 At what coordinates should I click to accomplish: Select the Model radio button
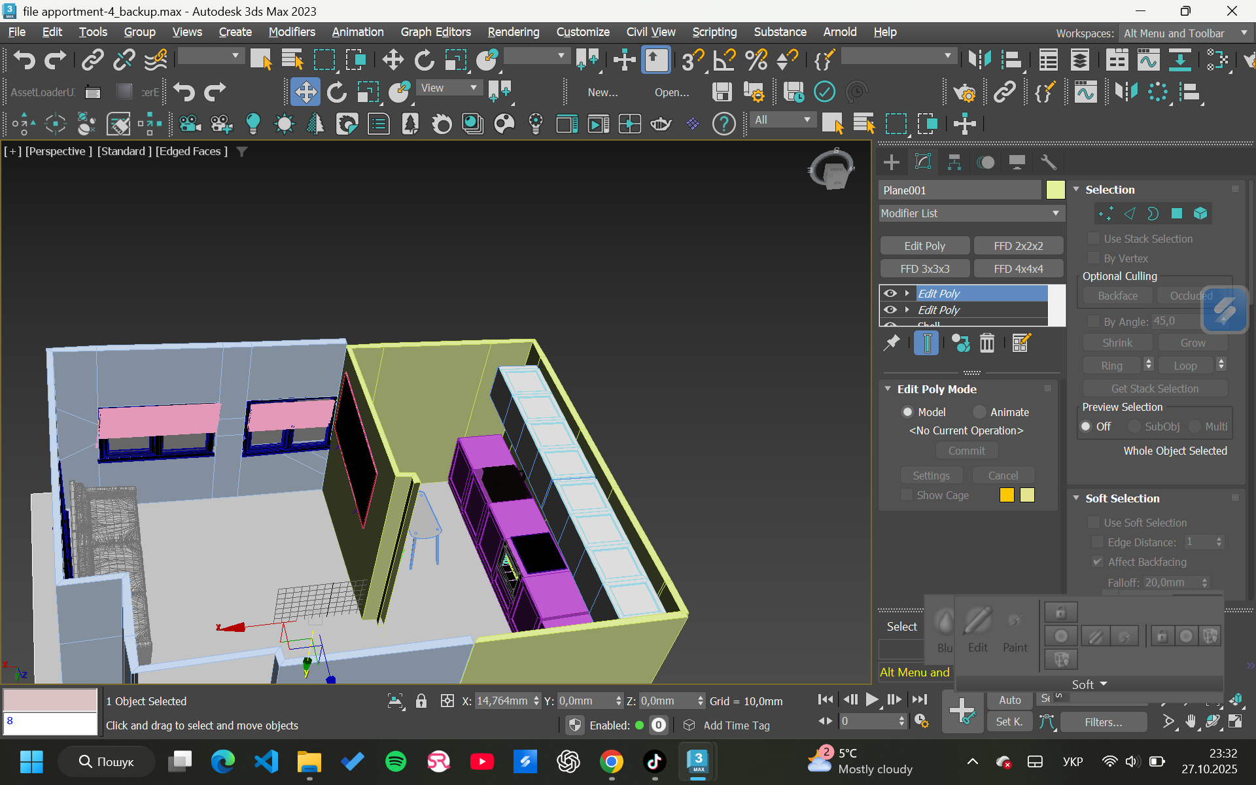(x=907, y=412)
